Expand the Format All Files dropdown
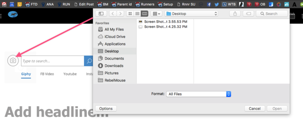The height and width of the screenshot is (130, 303). click(198, 94)
